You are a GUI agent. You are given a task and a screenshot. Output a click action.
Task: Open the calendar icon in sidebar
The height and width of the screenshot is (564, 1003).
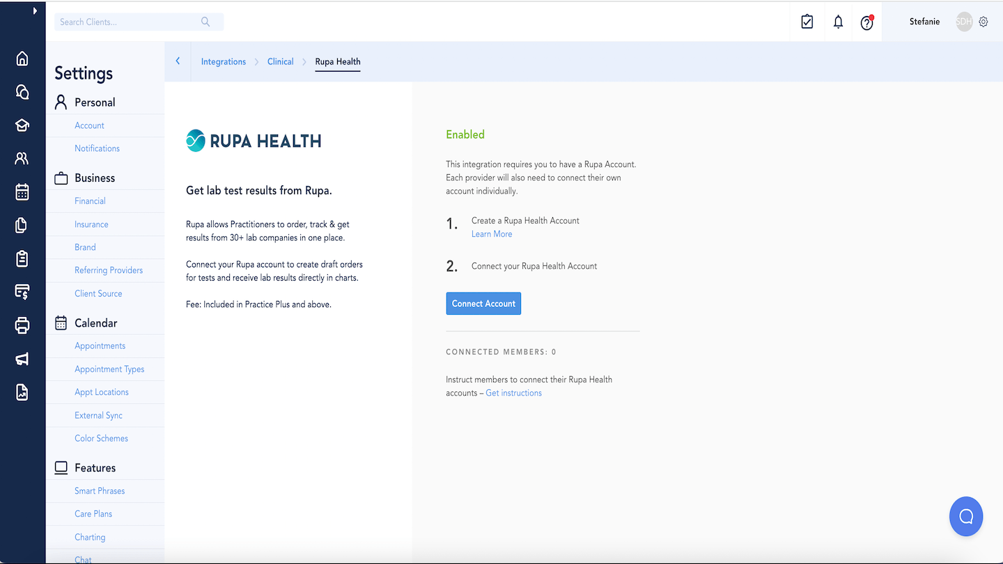click(22, 192)
